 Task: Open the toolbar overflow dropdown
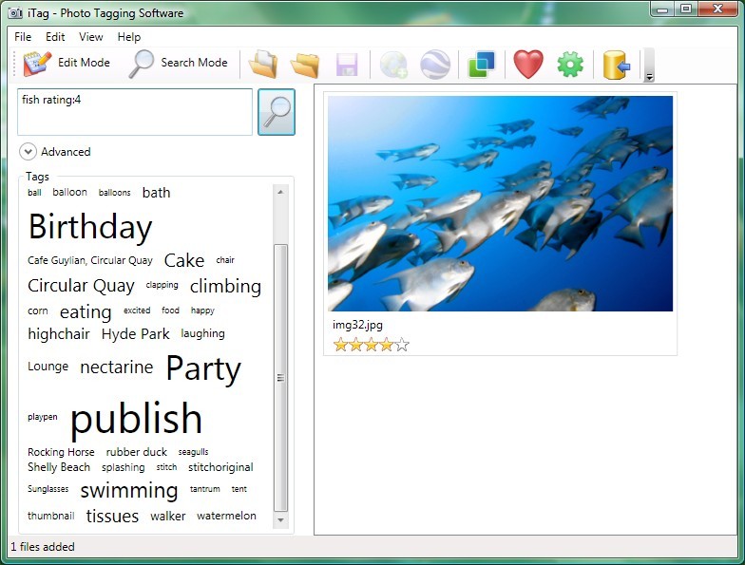[649, 65]
